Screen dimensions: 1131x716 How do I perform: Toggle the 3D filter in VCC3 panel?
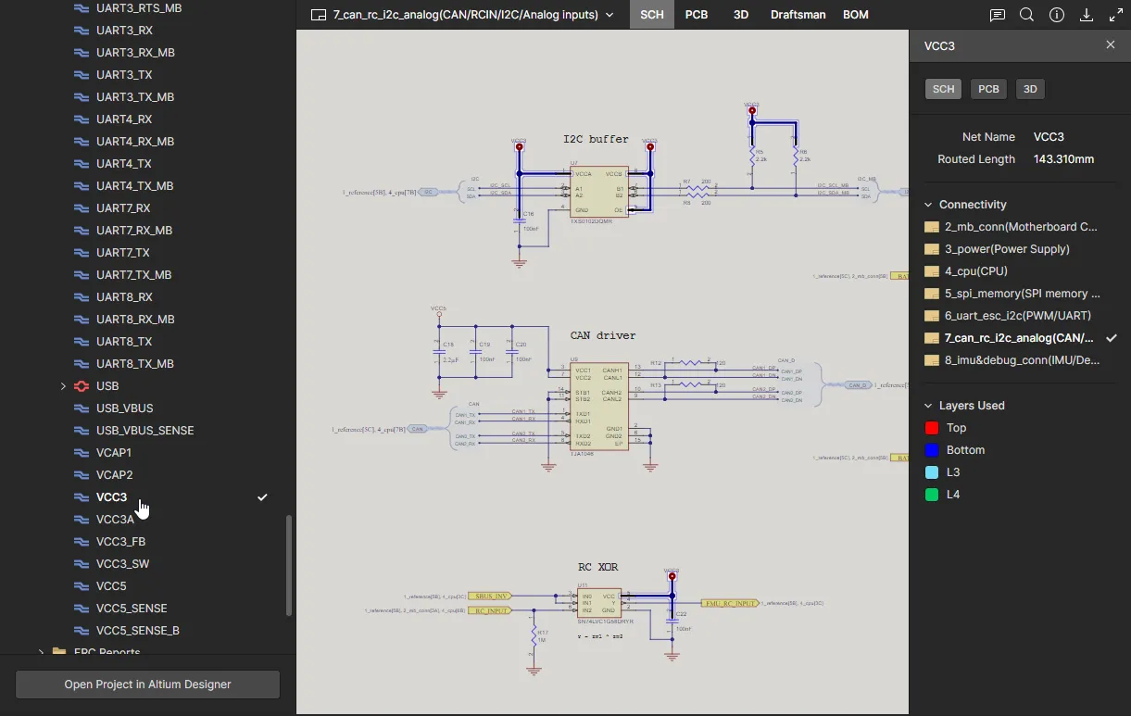click(1030, 89)
